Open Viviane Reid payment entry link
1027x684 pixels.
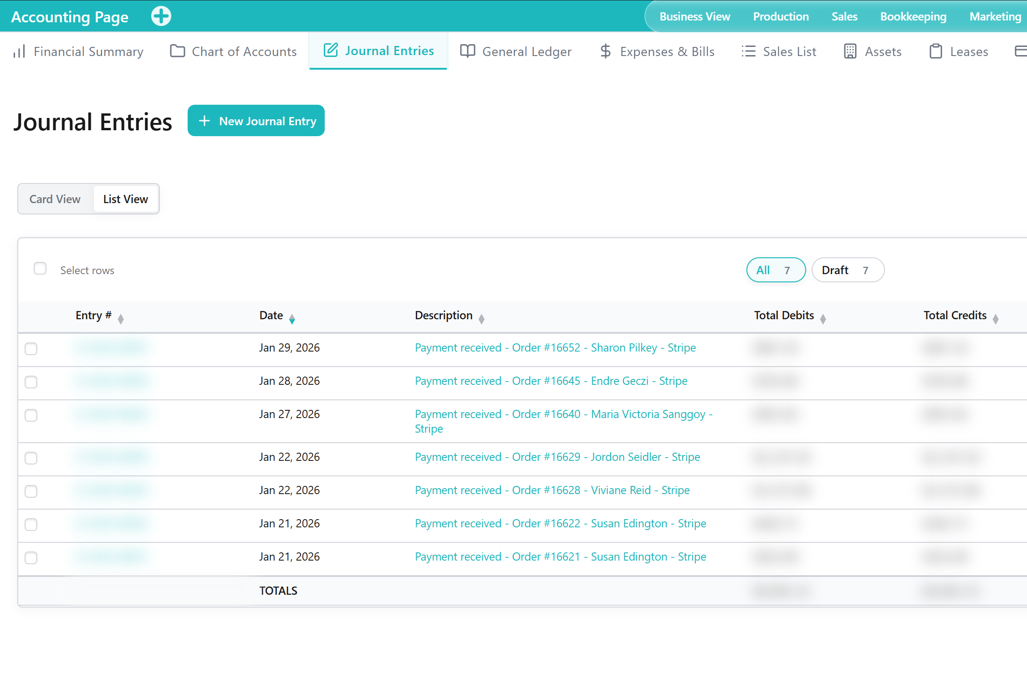pos(552,490)
